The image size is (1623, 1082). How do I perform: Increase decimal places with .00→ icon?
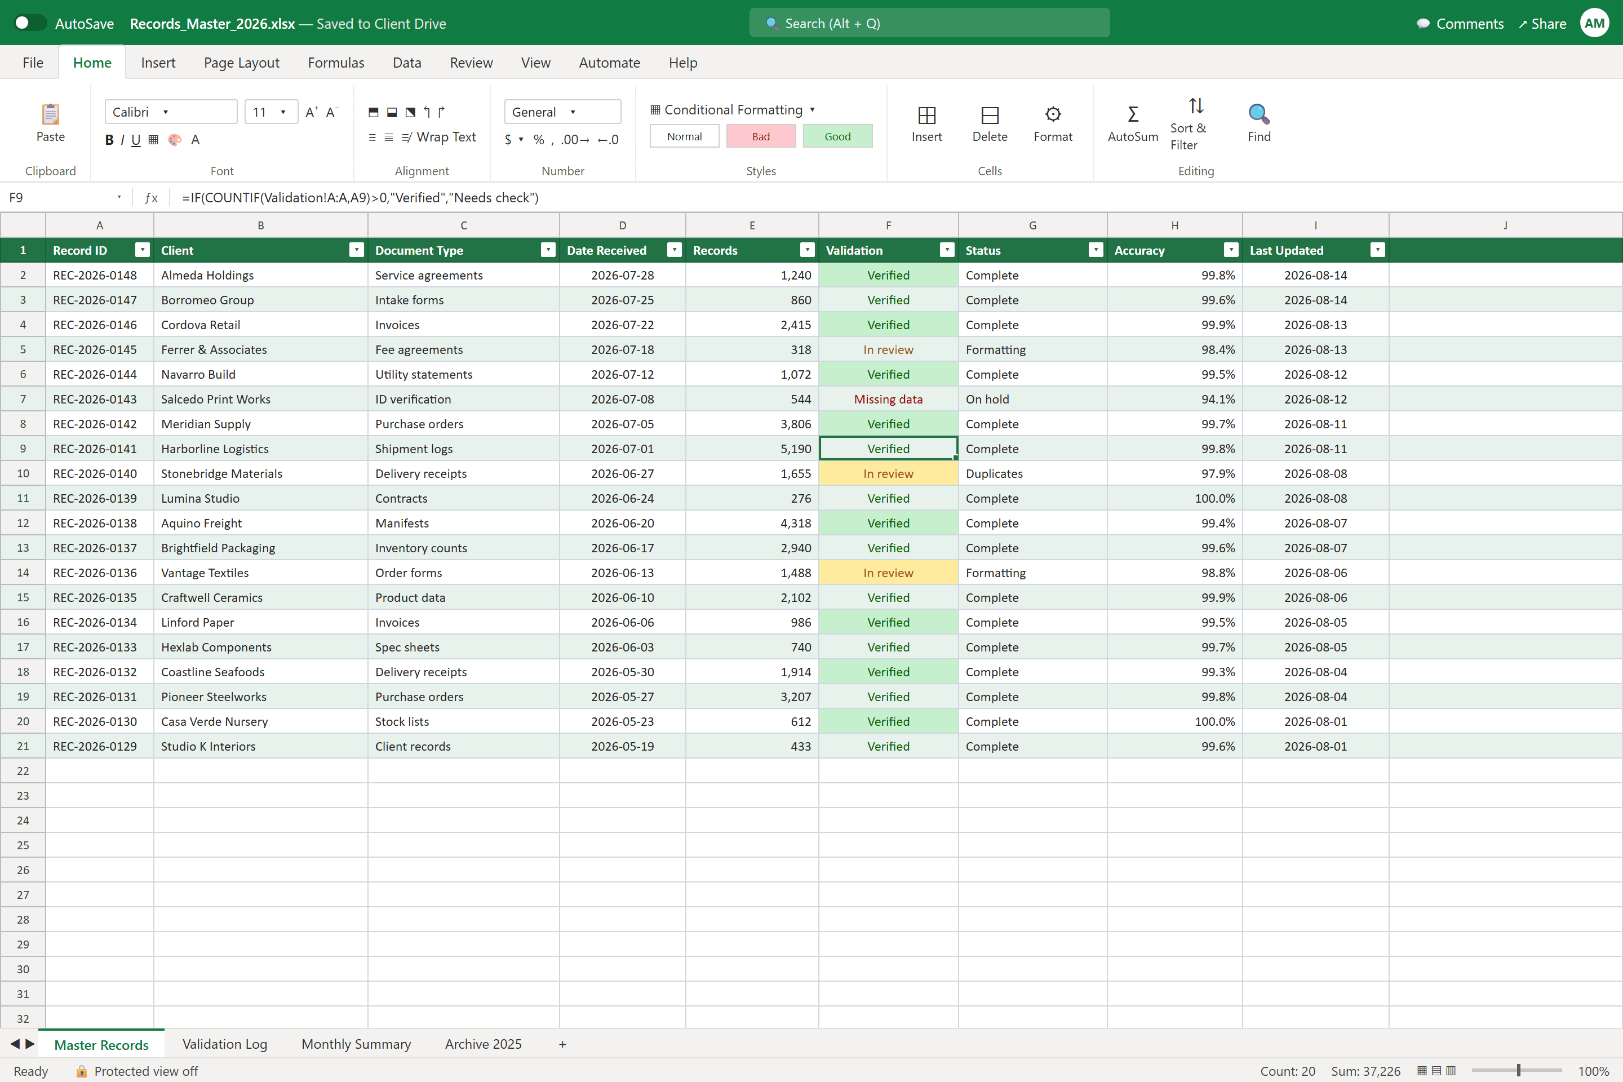[x=575, y=140]
